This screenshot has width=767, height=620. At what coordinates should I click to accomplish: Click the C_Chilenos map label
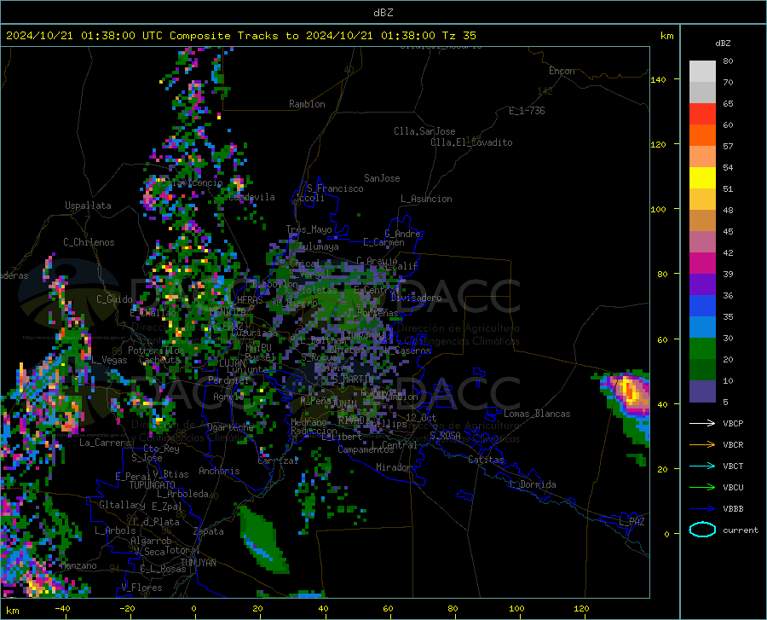89,242
